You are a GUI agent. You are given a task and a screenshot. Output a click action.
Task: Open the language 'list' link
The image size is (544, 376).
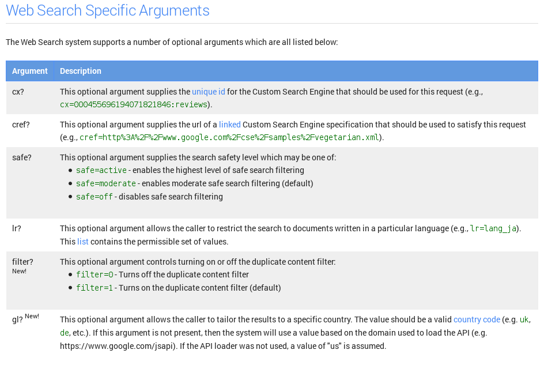[x=83, y=242]
